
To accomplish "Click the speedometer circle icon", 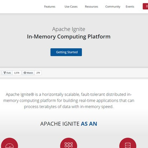I will click(x=9, y=143).
